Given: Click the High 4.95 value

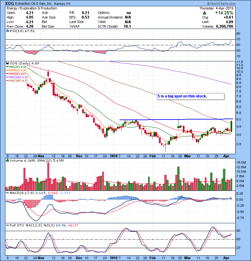Looking at the screenshot, I should 29,17.
